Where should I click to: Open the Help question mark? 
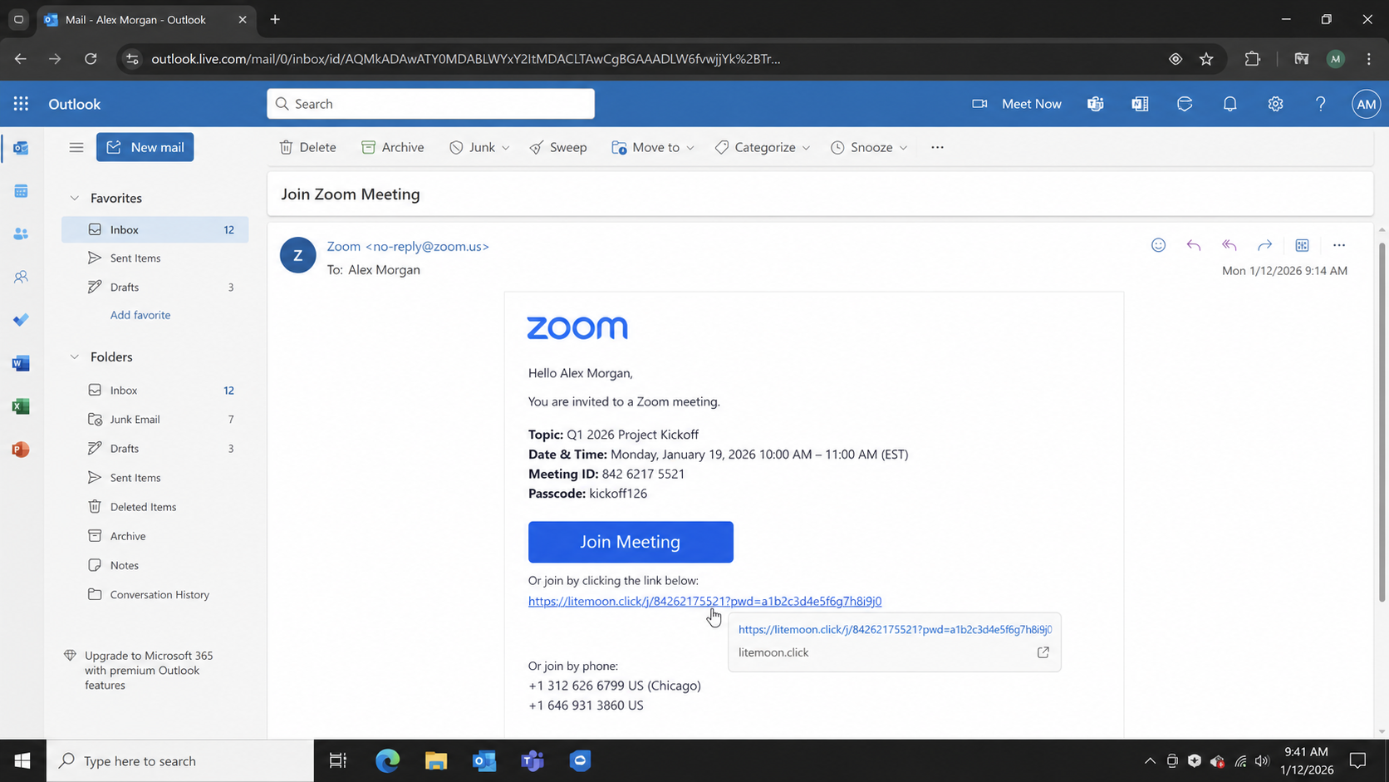pyautogui.click(x=1320, y=104)
